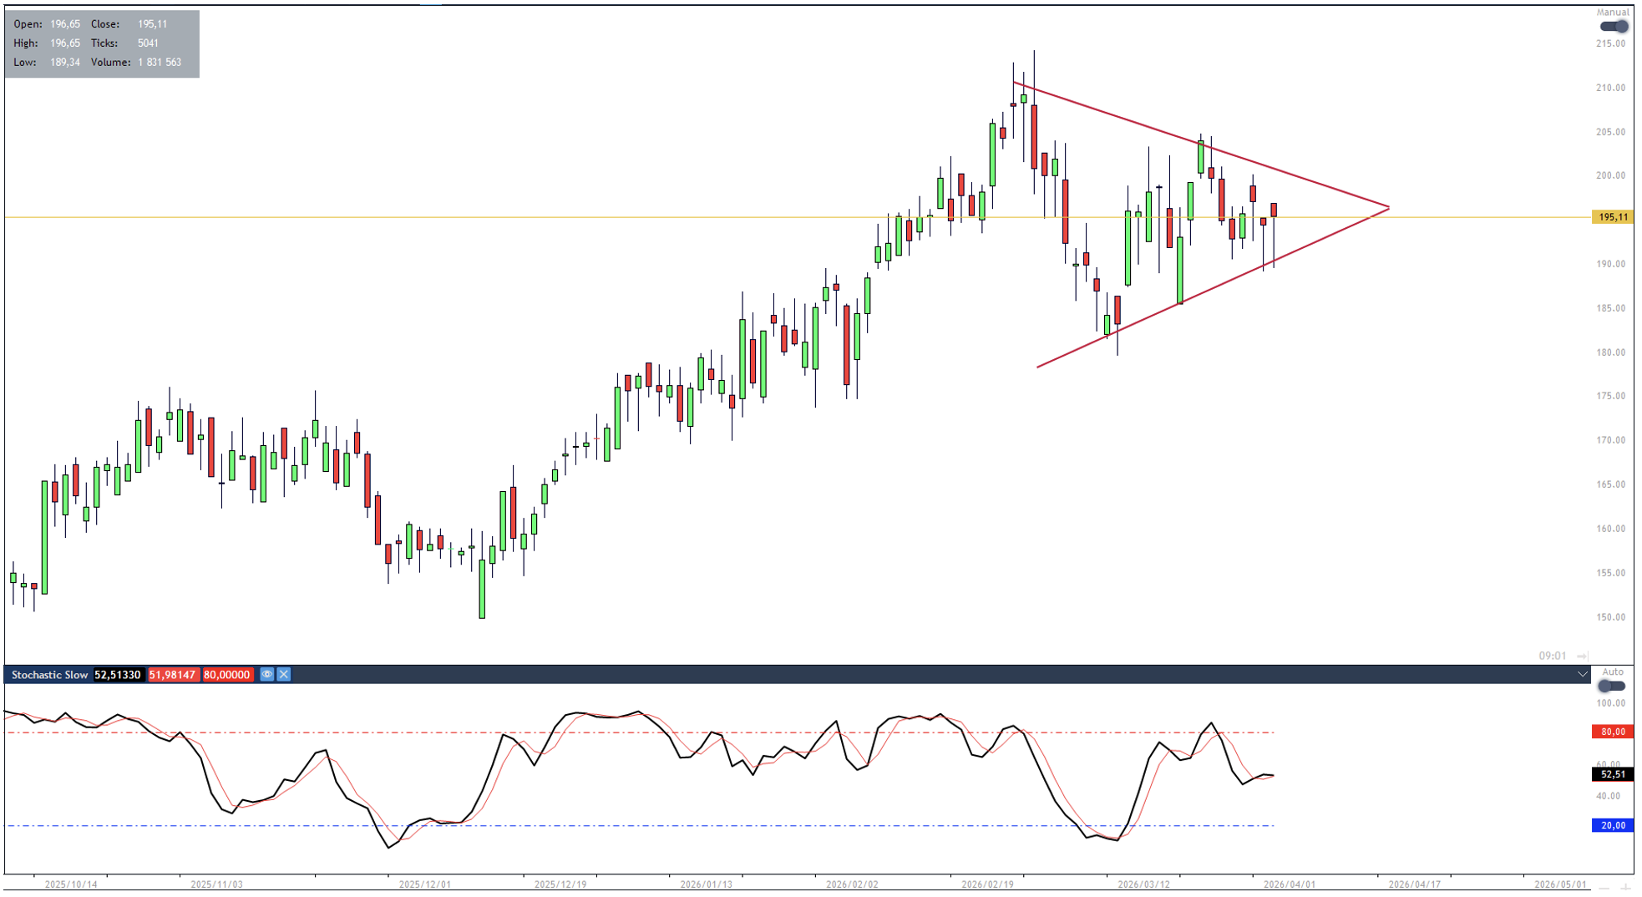Select the red 80,00 overbought level marker
1642x897 pixels.
click(x=1612, y=732)
